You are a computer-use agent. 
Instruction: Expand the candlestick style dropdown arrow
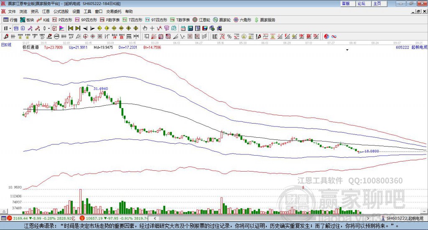[x=49, y=28]
